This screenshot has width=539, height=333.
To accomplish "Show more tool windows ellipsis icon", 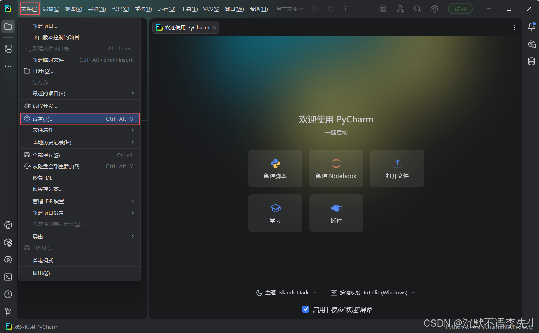I will [8, 66].
